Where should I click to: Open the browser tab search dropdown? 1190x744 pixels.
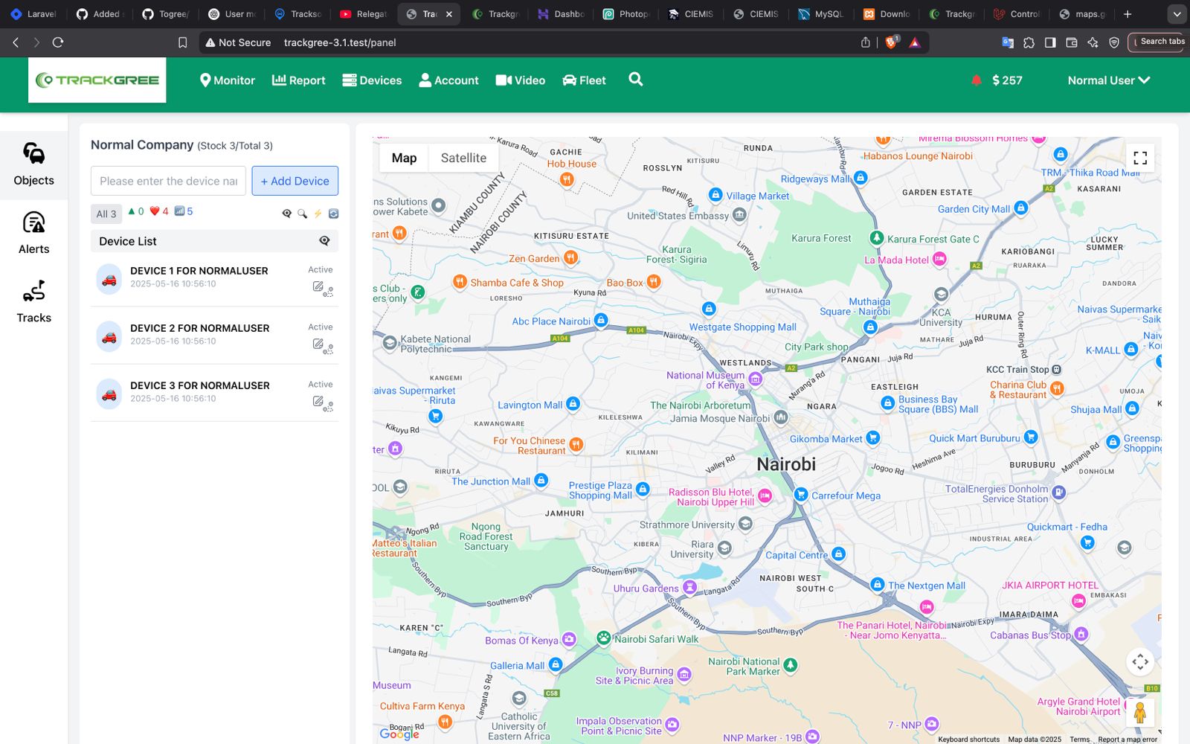[1176, 13]
